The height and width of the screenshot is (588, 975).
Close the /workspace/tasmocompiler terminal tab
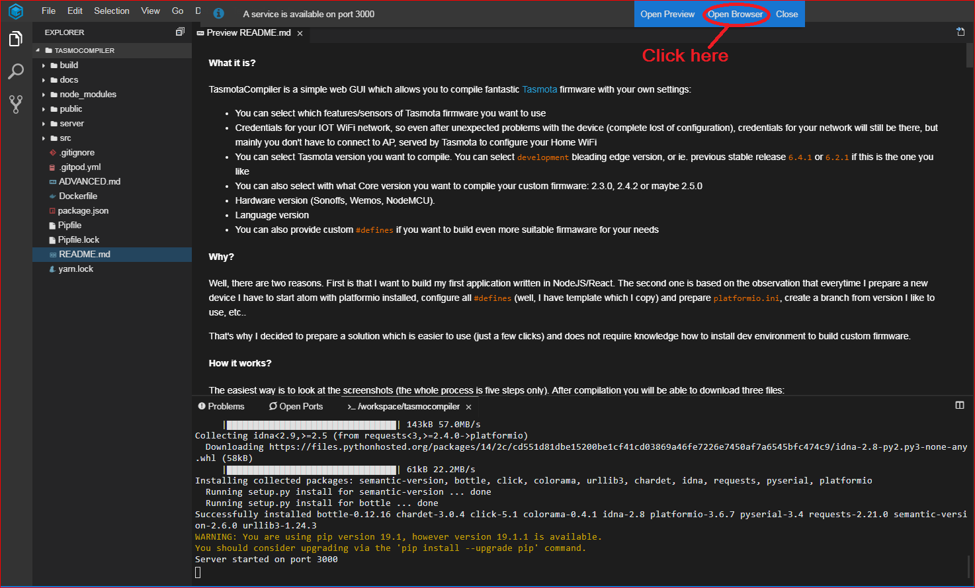coord(468,407)
